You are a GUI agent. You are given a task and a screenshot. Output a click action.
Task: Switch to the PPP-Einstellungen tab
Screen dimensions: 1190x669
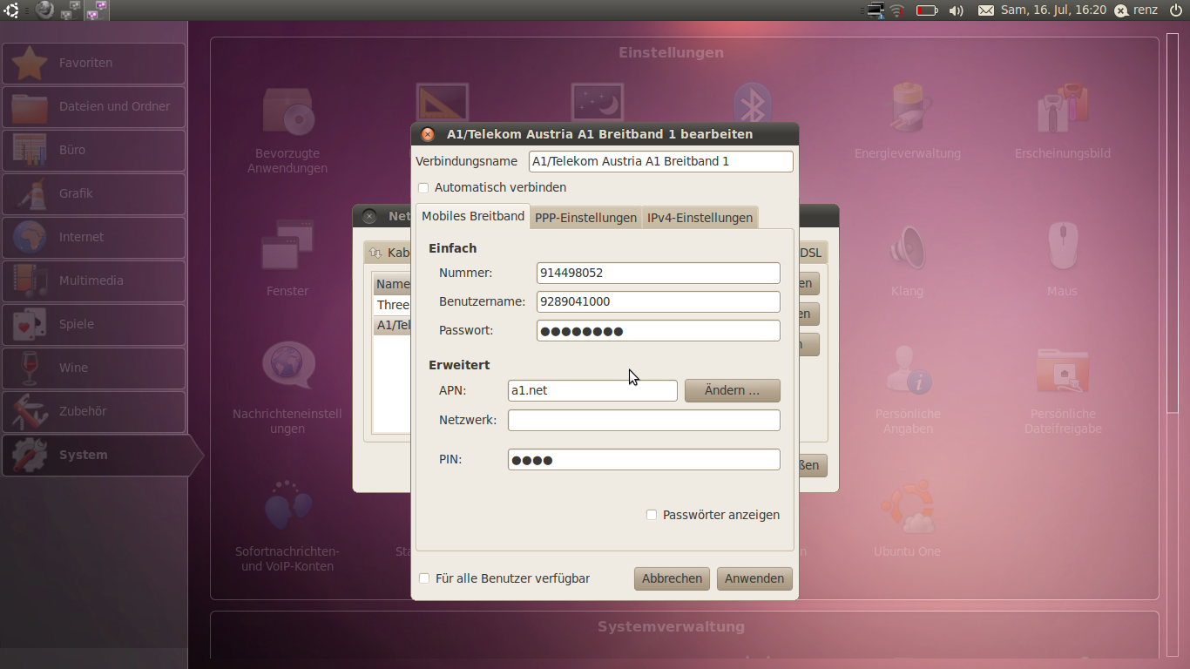tap(585, 218)
